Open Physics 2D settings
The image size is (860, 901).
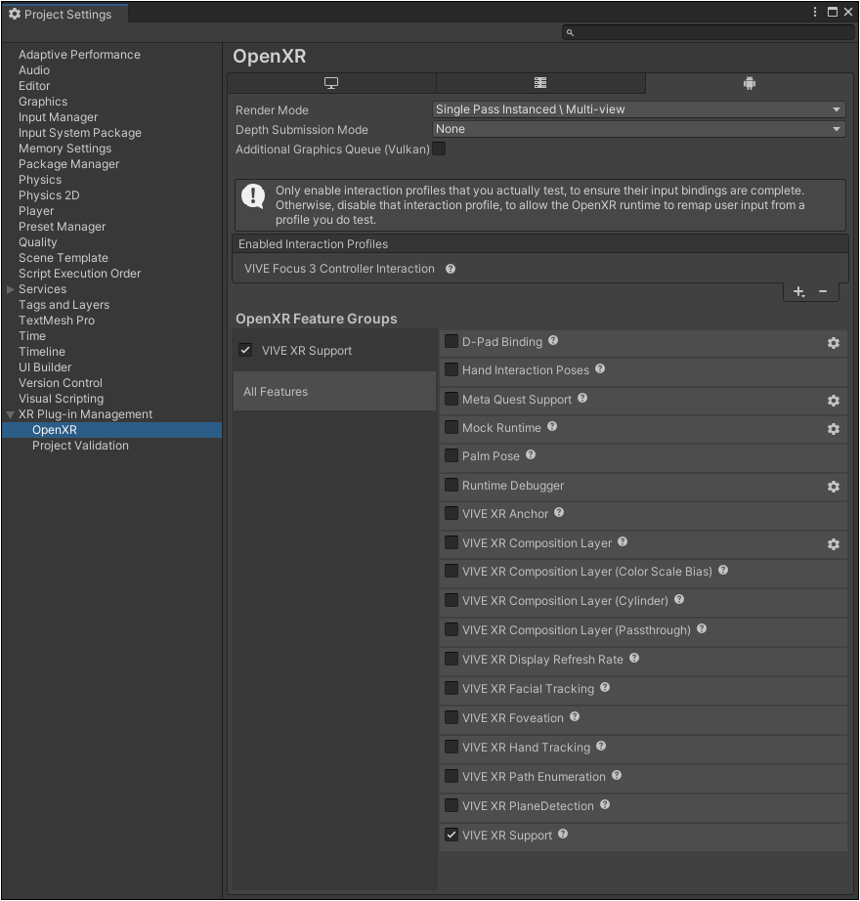49,195
